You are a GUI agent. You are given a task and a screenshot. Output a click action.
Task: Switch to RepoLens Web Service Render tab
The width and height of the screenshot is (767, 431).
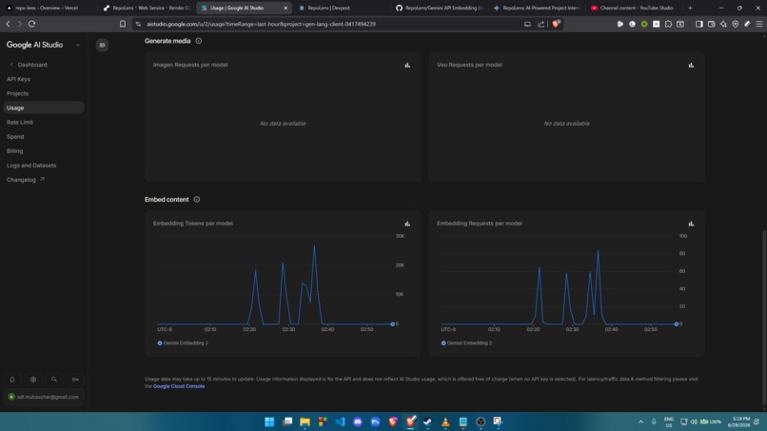(147, 8)
